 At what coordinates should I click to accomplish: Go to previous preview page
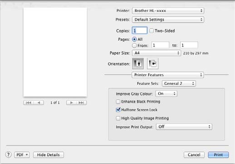point(39,103)
